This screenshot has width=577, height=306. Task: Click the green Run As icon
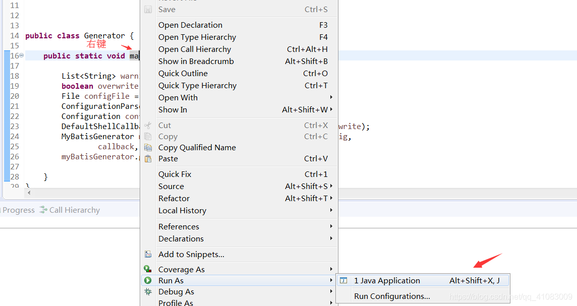point(148,280)
